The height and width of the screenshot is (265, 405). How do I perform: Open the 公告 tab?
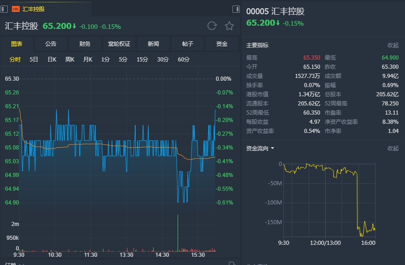pyautogui.click(x=50, y=44)
